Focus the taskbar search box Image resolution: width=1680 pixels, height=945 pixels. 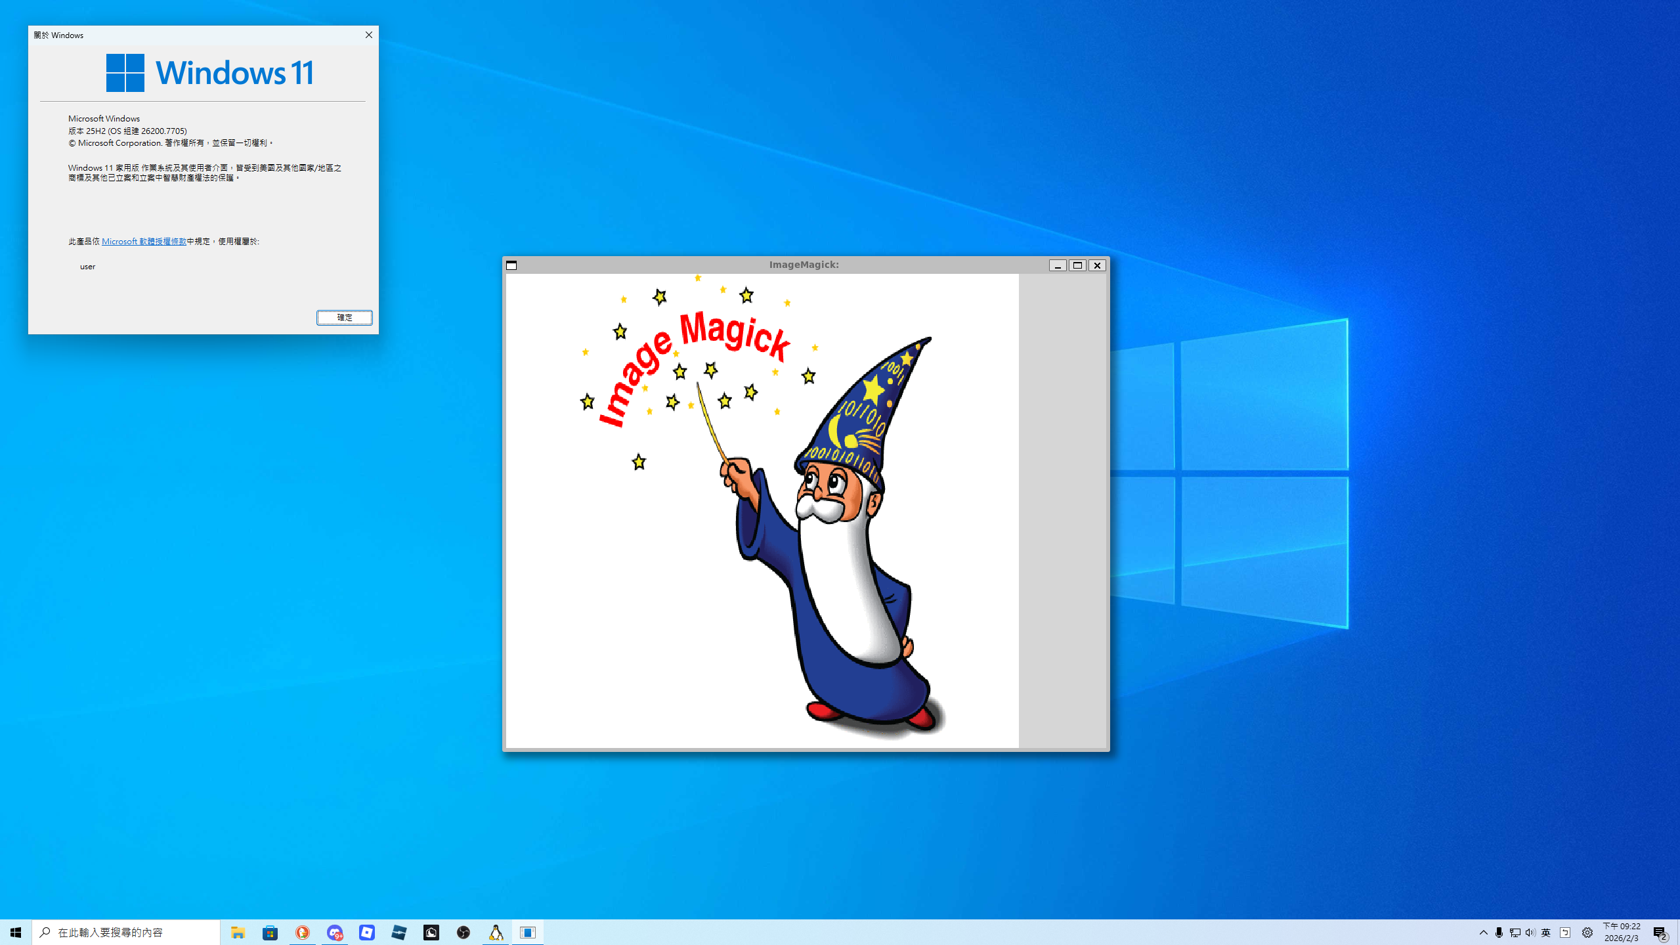(x=126, y=932)
